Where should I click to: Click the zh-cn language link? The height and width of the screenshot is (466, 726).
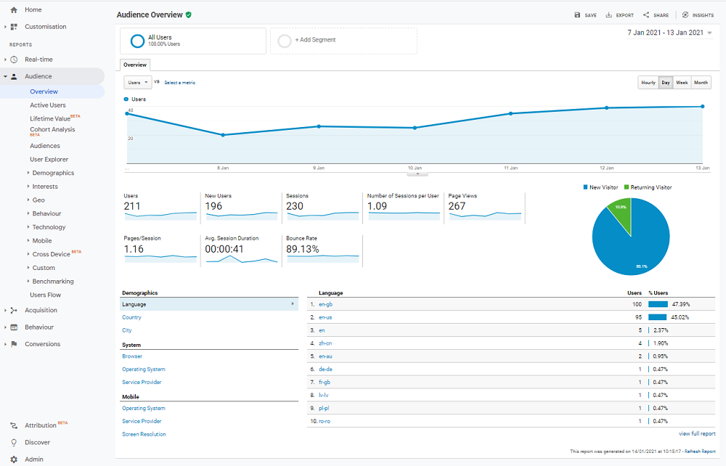pyautogui.click(x=325, y=343)
